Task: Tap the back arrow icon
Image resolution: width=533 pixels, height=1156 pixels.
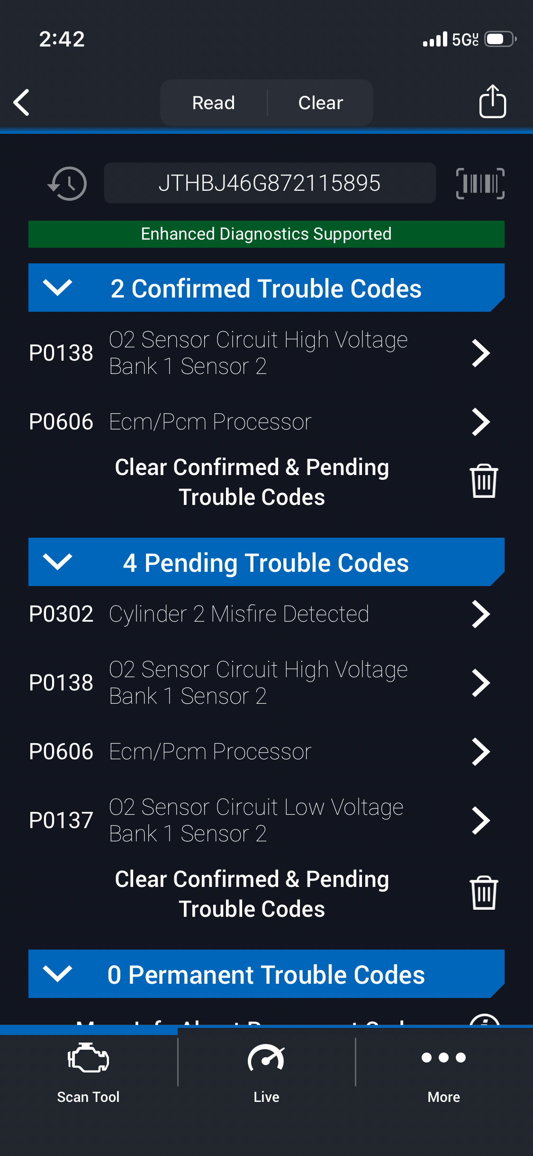Action: click(22, 103)
